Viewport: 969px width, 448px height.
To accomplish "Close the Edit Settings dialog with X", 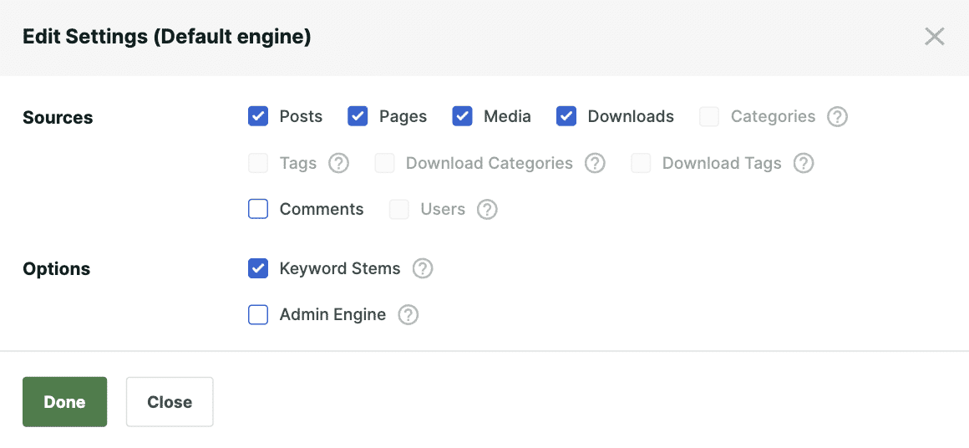I will pyautogui.click(x=934, y=37).
